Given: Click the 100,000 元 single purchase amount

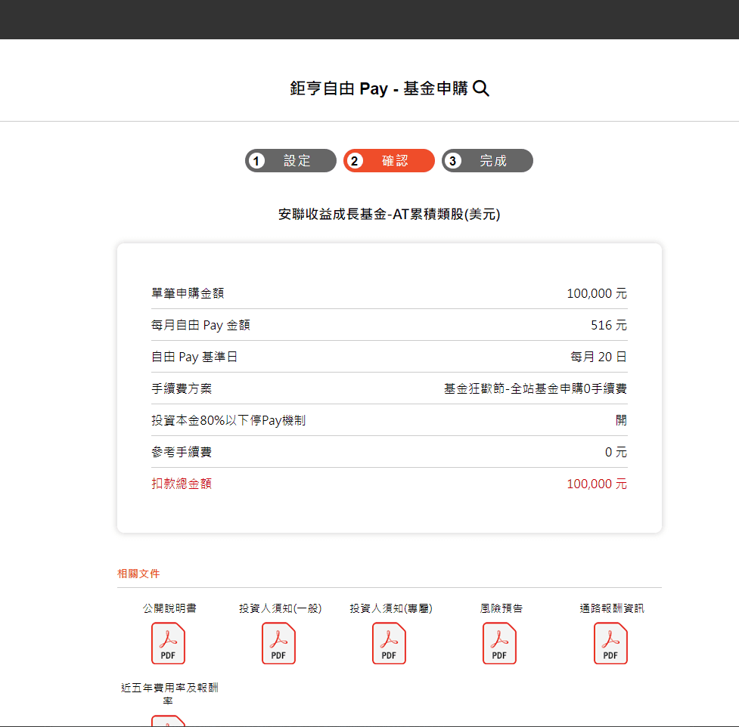Looking at the screenshot, I should (597, 293).
